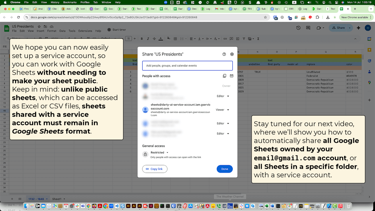375x211 pixels.
Task: Open the text color swatch
Action: [161, 39]
